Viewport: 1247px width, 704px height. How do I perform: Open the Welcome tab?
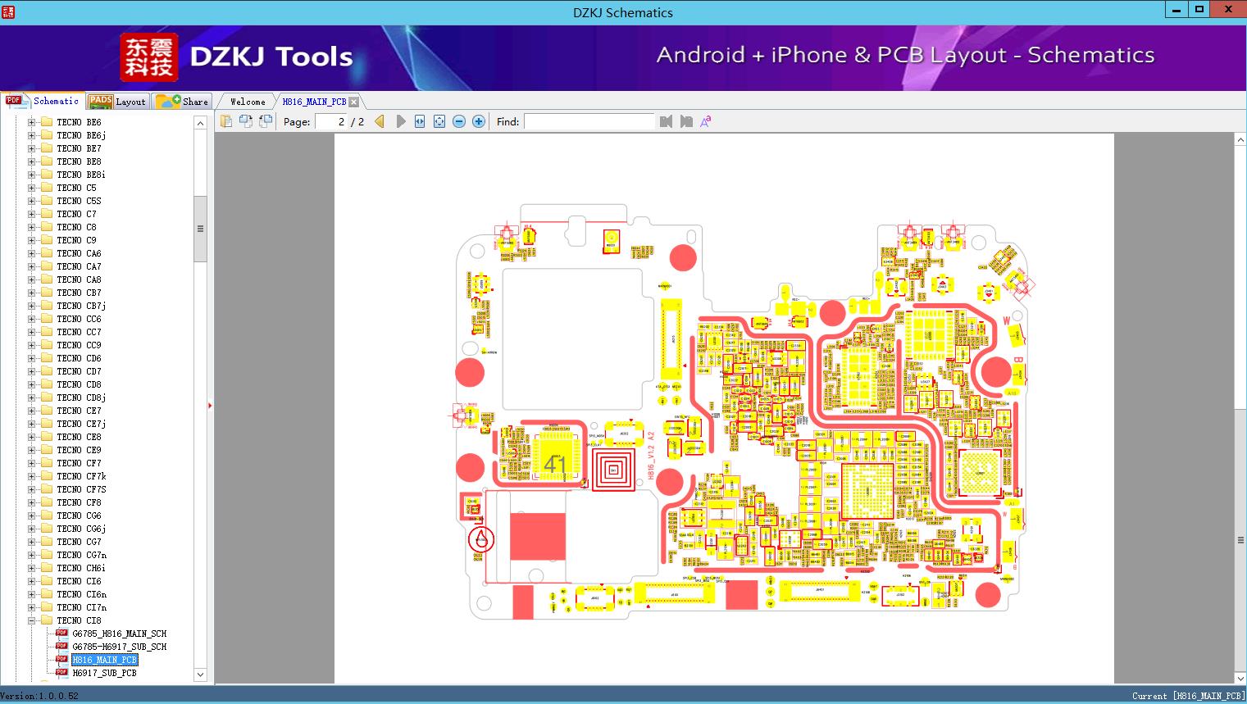tap(248, 102)
